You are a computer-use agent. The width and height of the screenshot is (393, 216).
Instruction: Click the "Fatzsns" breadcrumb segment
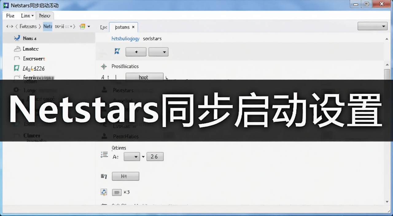(28, 26)
